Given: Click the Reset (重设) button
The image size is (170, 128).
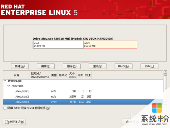Looking at the screenshot, I should (98, 66).
